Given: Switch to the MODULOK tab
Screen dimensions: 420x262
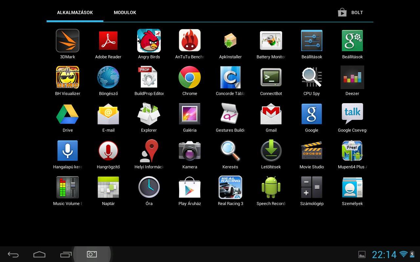Looking at the screenshot, I should click(125, 12).
